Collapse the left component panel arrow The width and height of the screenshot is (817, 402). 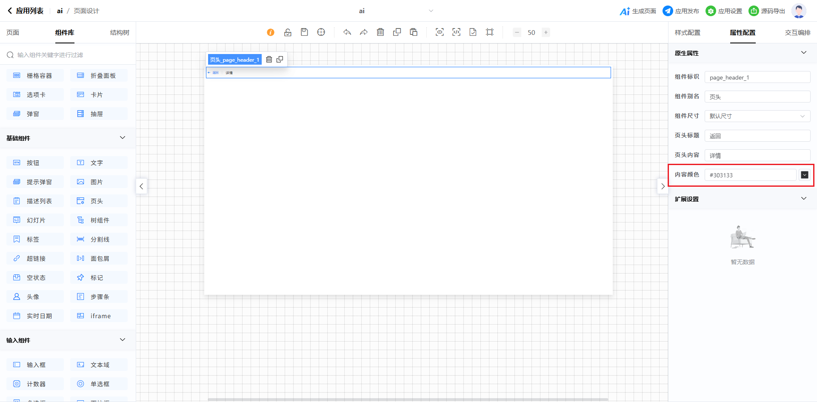141,186
